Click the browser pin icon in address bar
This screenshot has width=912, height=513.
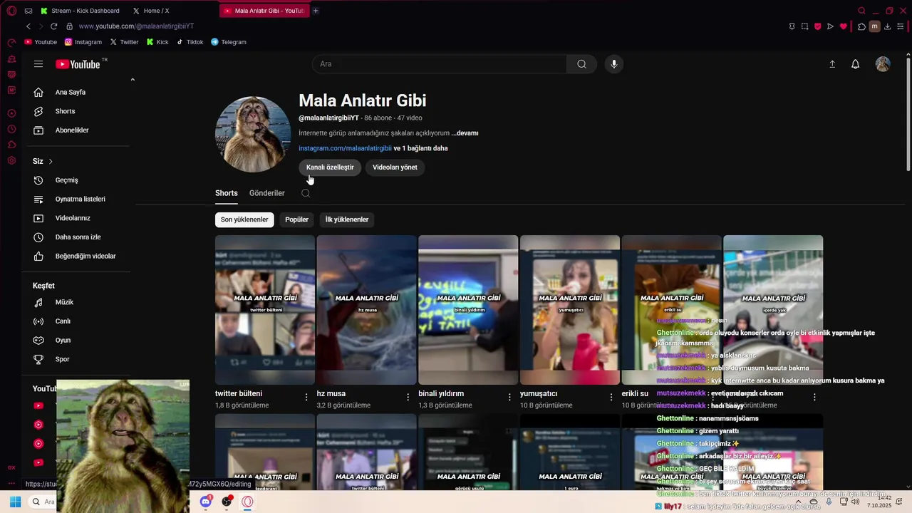(792, 26)
